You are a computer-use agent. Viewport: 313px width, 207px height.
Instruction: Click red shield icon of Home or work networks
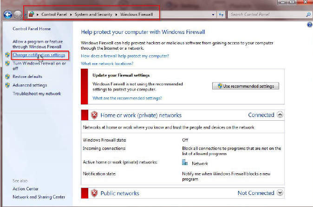[94, 115]
